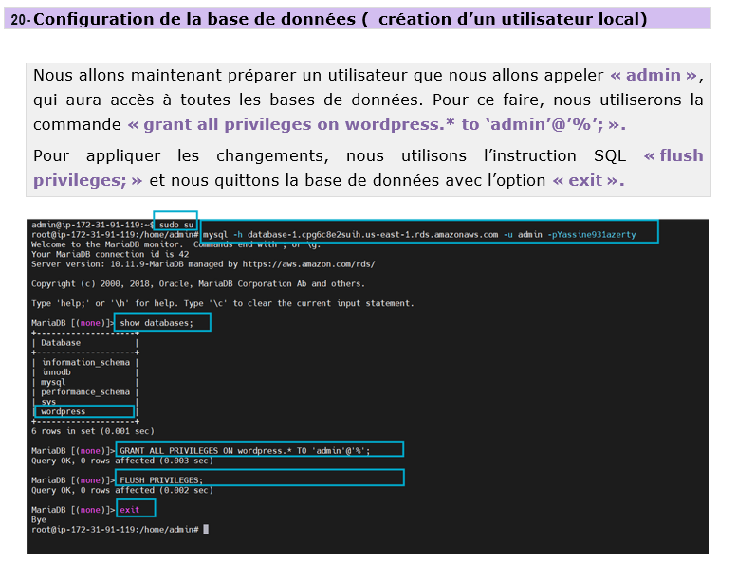This screenshot has height=579, width=737.
Task: Click the "FLUSH PRIVILEGES;" terminal command
Action: pyautogui.click(x=161, y=479)
